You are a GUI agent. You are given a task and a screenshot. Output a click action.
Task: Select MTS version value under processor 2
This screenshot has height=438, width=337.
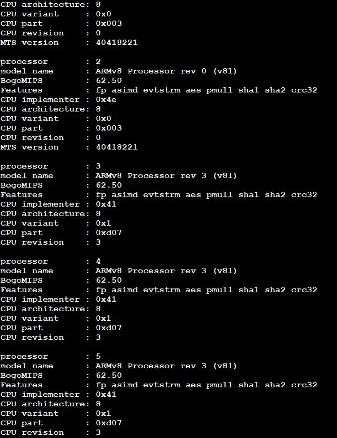[117, 147]
